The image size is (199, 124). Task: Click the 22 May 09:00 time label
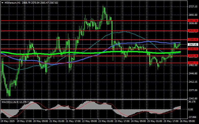pos(89,121)
